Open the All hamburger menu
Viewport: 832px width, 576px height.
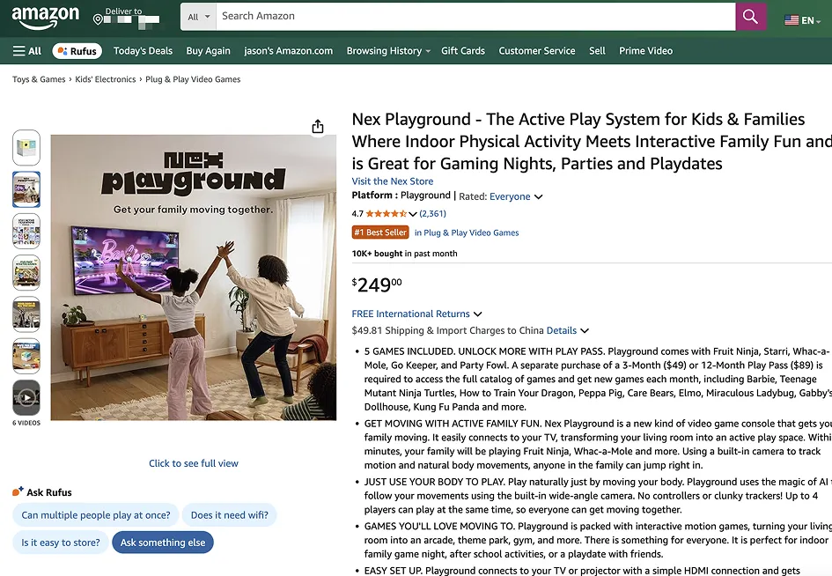pos(27,51)
